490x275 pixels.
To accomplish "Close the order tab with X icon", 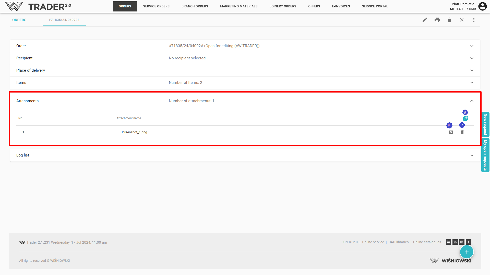I will pos(461,20).
